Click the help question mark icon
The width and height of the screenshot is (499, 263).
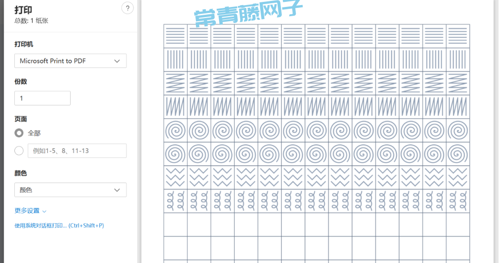127,8
